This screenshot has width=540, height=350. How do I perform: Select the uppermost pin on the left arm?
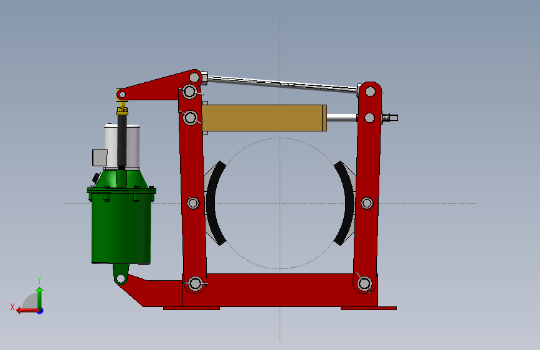(189, 92)
